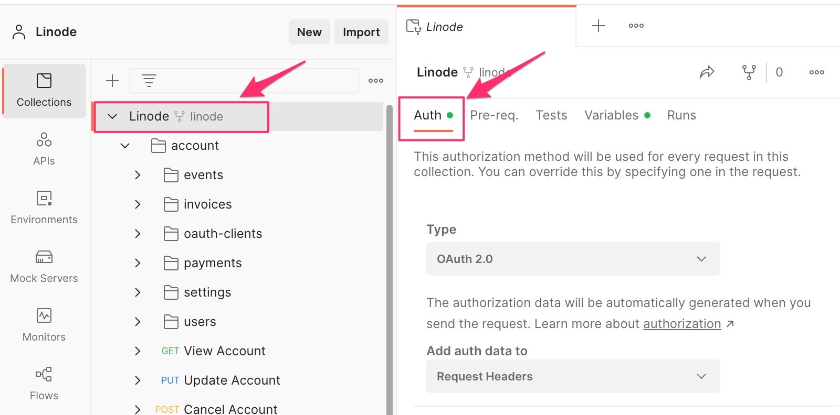Viewport: 840px width, 415px height.
Task: Open a new tab with the plus icon
Action: tap(598, 26)
